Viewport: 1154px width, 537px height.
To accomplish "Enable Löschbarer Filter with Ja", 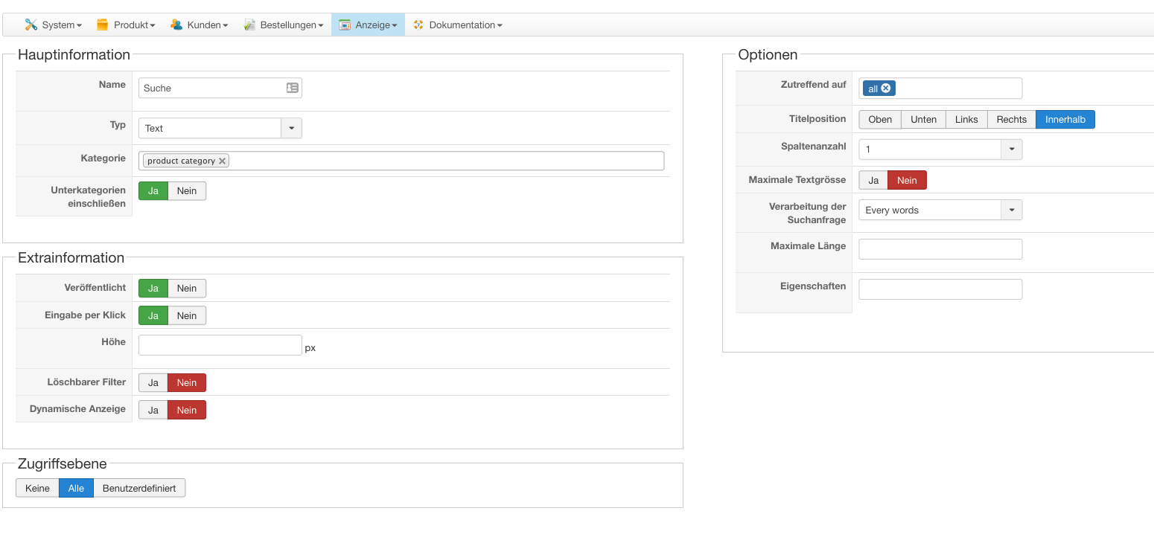I will 153,383.
